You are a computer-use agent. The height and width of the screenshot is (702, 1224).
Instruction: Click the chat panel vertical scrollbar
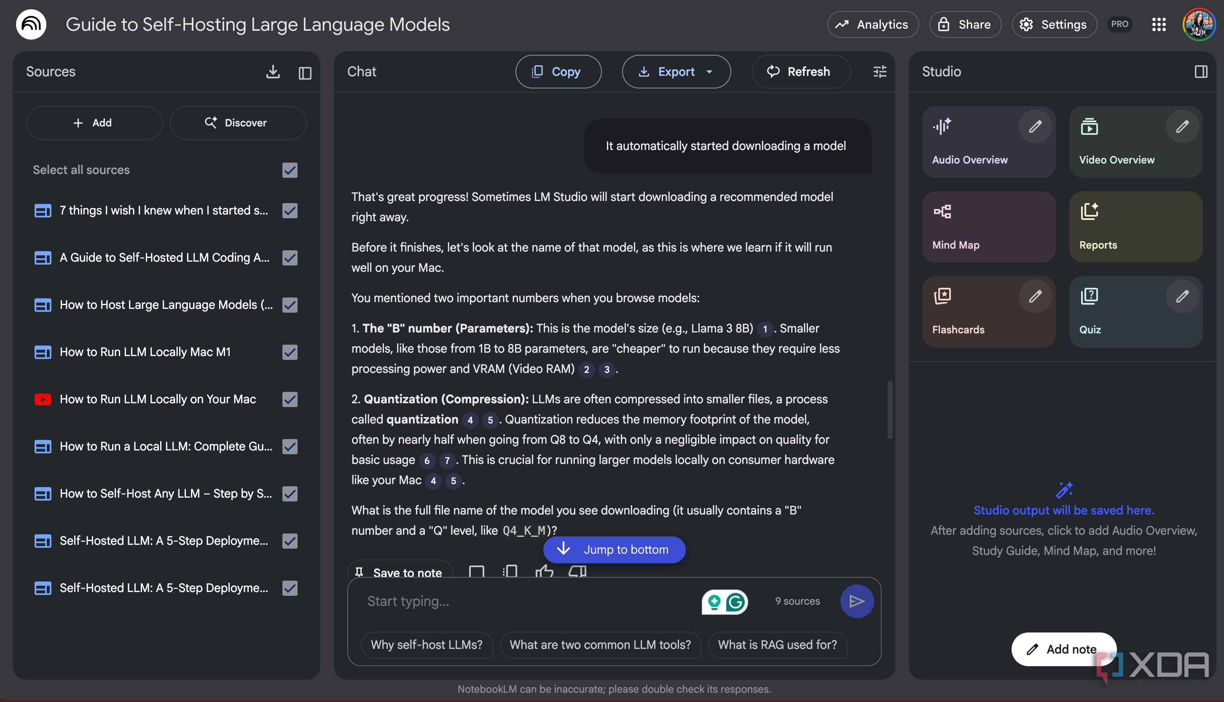(x=890, y=410)
